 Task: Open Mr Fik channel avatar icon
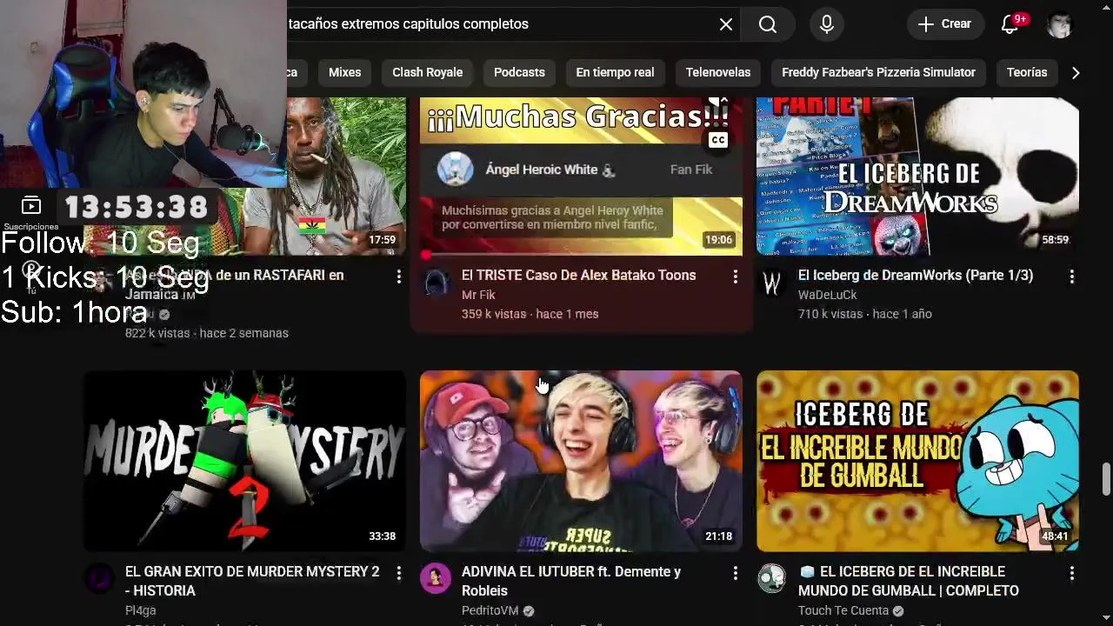coord(436,282)
